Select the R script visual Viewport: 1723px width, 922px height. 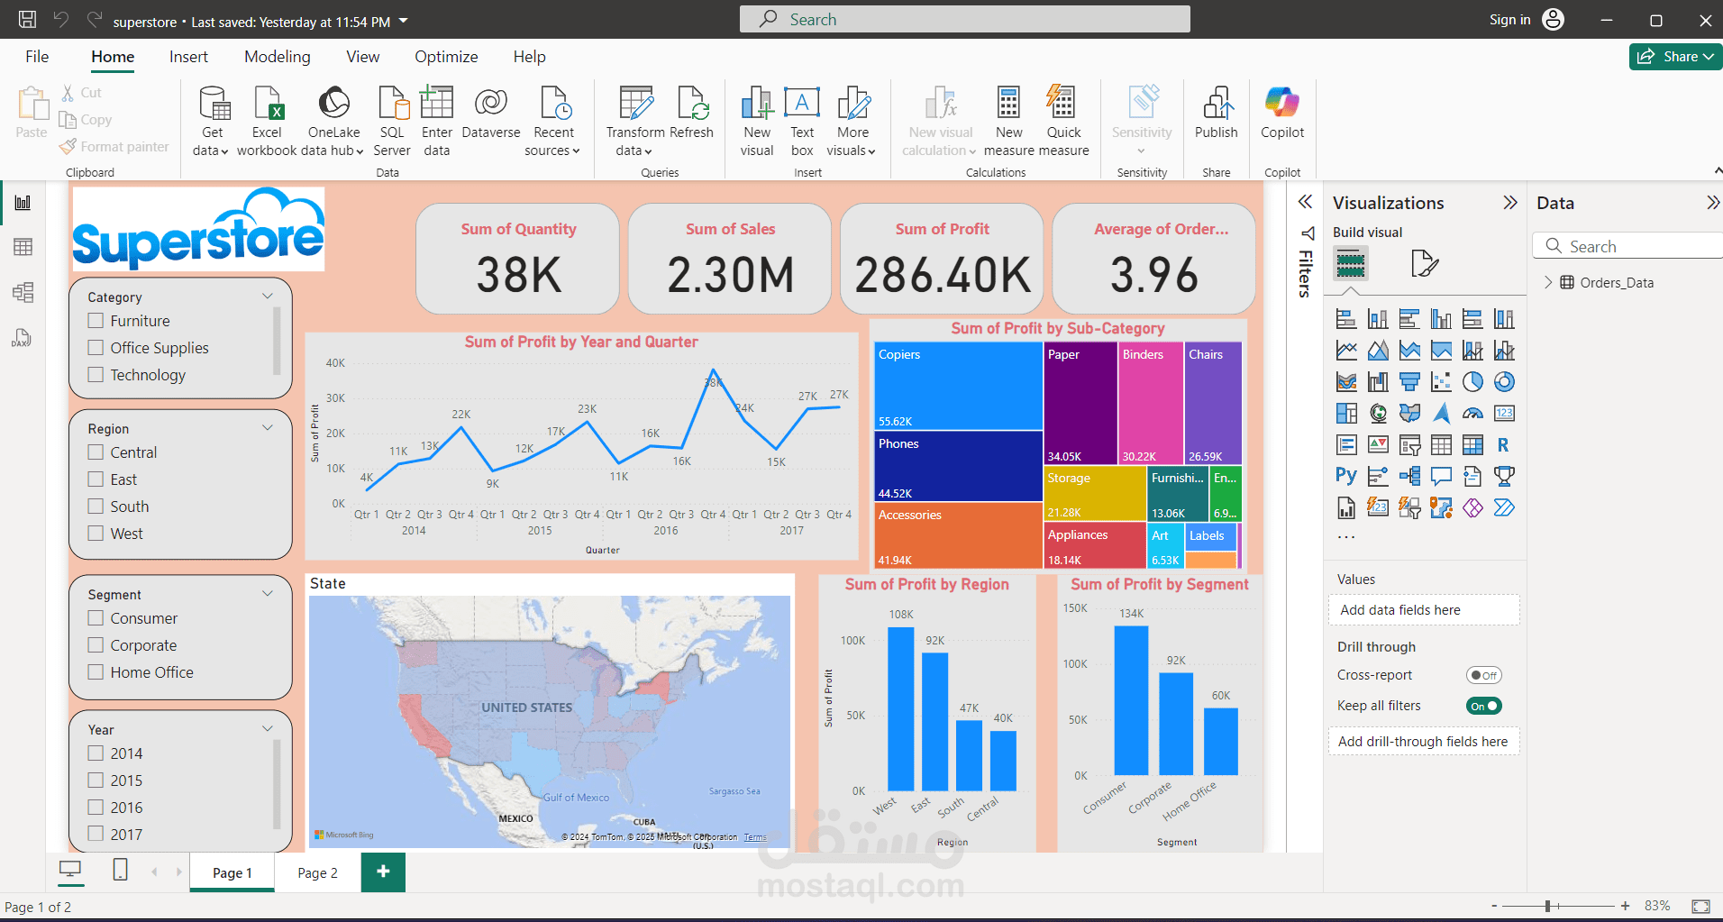tap(1503, 445)
